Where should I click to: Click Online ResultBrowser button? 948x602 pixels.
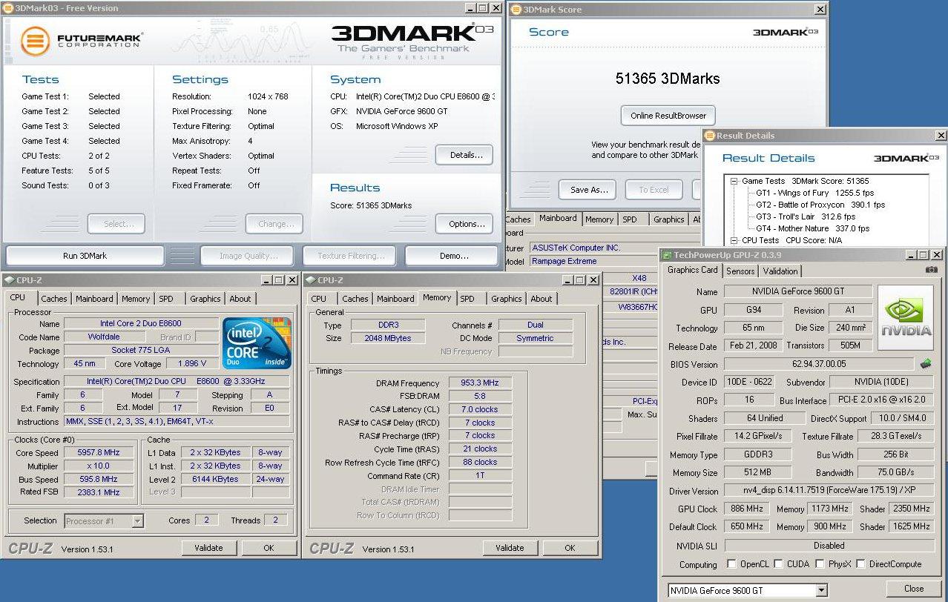coord(668,116)
